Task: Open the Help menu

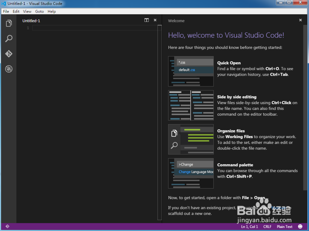Action: coord(52,11)
